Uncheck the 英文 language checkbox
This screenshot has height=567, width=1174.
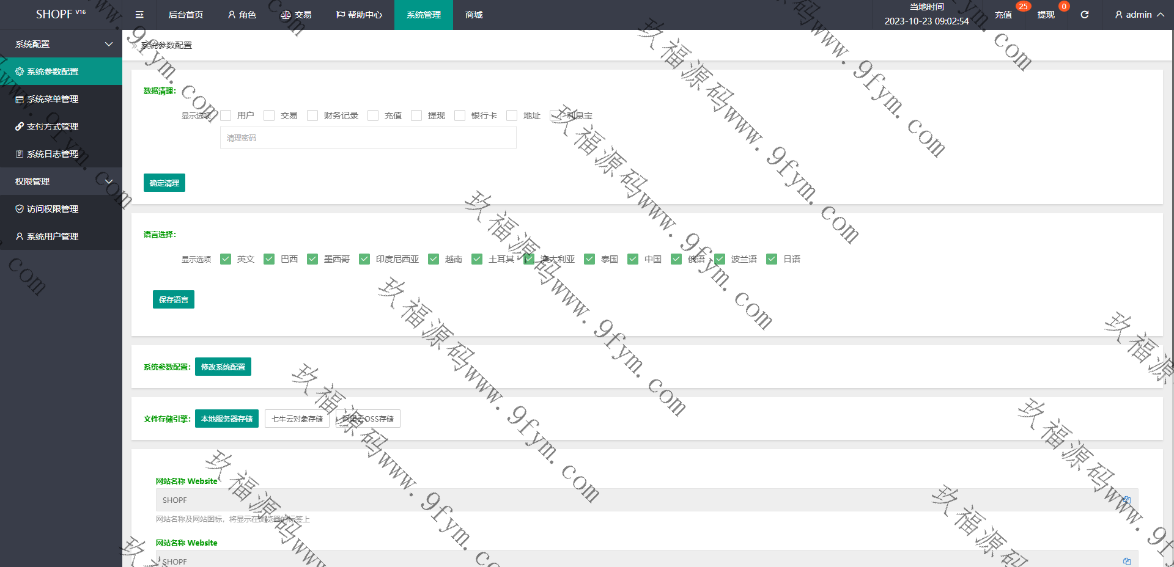tap(226, 259)
